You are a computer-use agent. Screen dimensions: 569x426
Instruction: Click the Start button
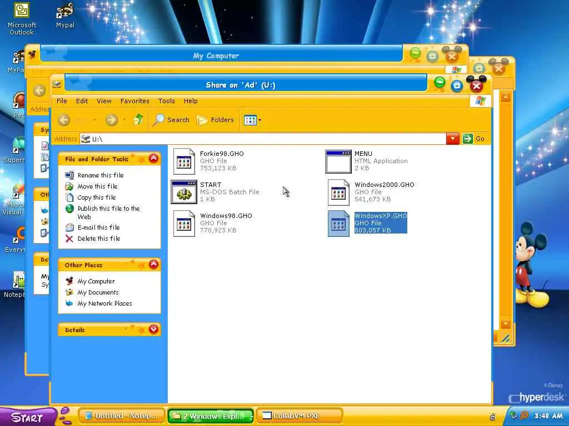click(28, 417)
